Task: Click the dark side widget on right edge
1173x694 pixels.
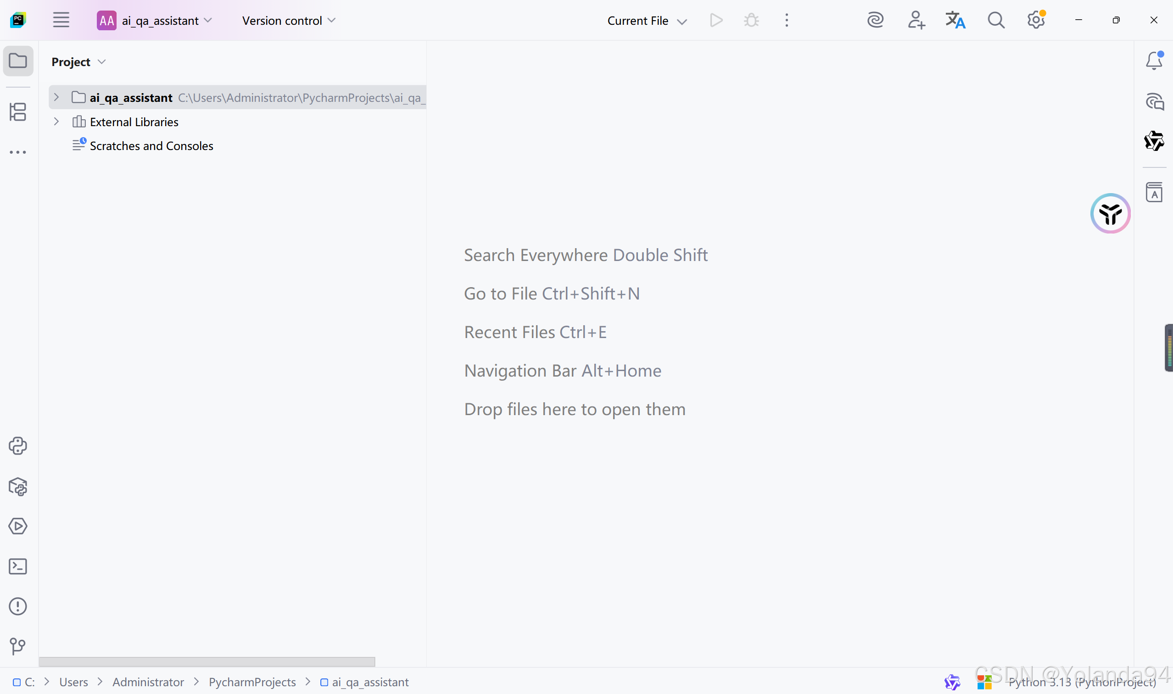Action: pyautogui.click(x=1168, y=348)
